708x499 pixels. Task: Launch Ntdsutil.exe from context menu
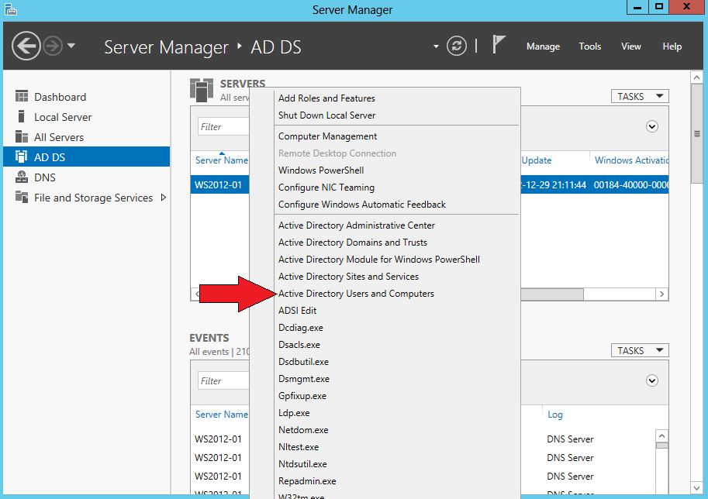[302, 464]
